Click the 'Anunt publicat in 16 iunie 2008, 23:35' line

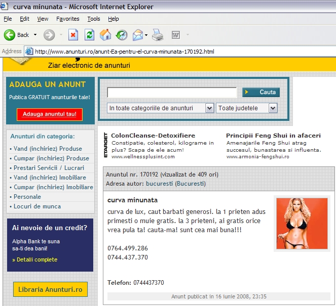[x=219, y=296]
